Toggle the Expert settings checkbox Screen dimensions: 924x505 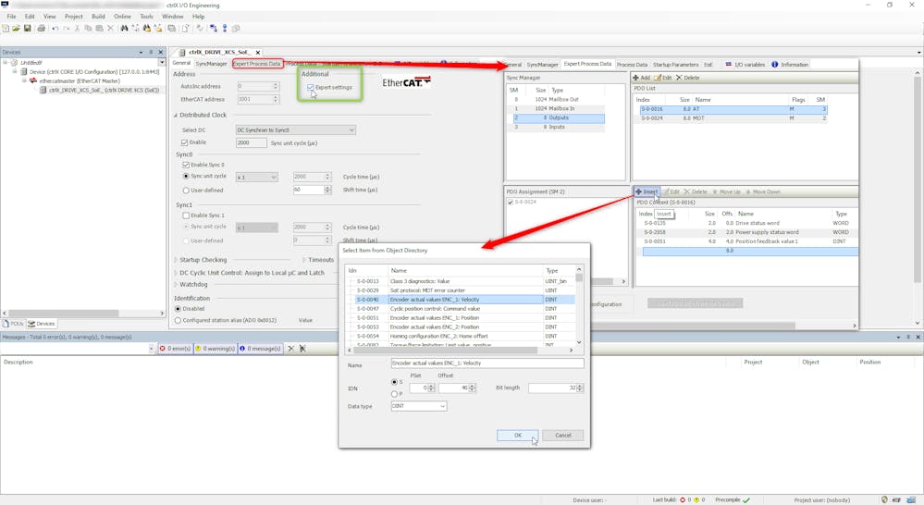[x=311, y=87]
